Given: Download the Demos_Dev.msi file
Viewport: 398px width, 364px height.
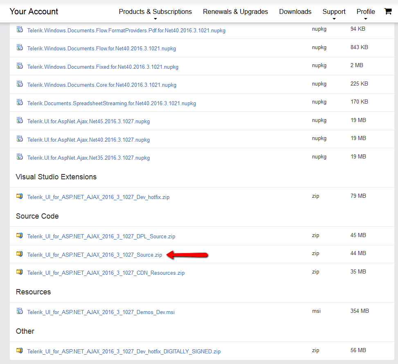Looking at the screenshot, I should point(101,312).
